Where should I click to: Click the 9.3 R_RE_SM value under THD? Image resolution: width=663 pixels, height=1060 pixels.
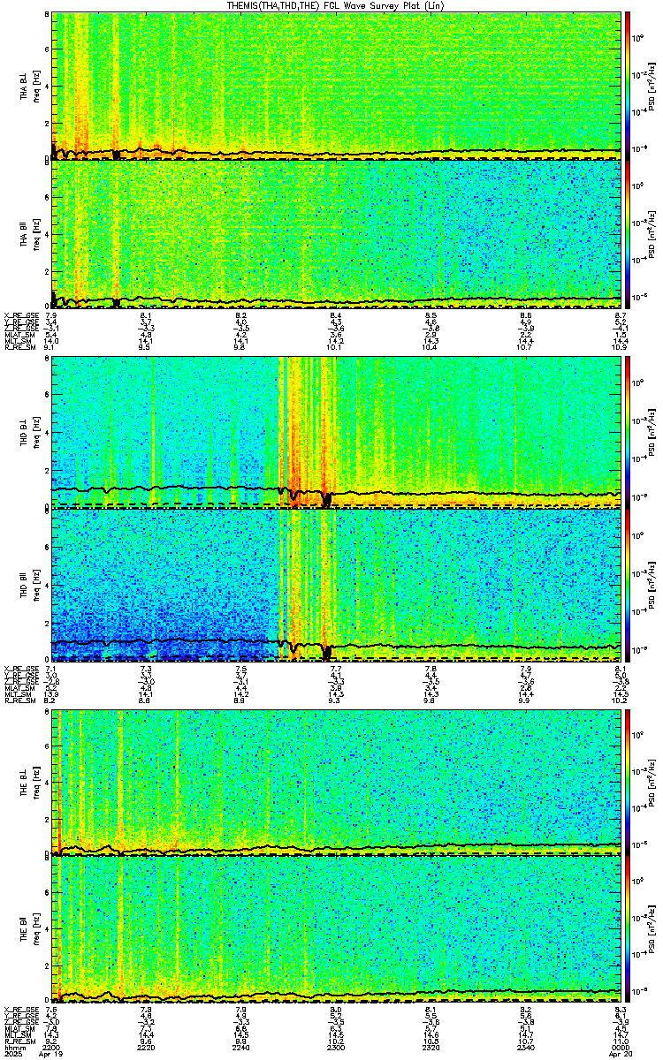[336, 700]
